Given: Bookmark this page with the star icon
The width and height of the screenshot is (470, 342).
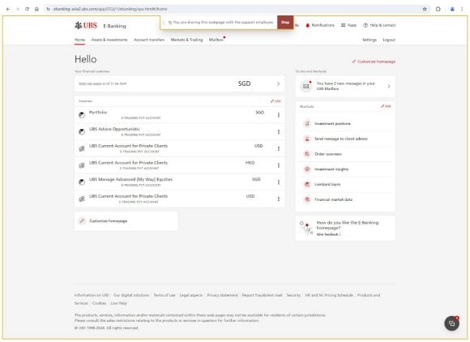Looking at the screenshot, I should (425, 9).
